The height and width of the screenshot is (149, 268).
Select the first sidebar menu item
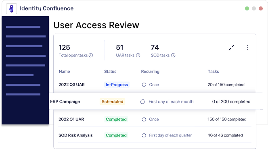point(23,27)
